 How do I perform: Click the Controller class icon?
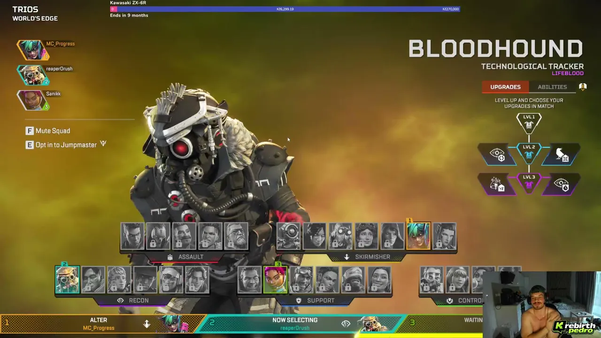point(450,300)
